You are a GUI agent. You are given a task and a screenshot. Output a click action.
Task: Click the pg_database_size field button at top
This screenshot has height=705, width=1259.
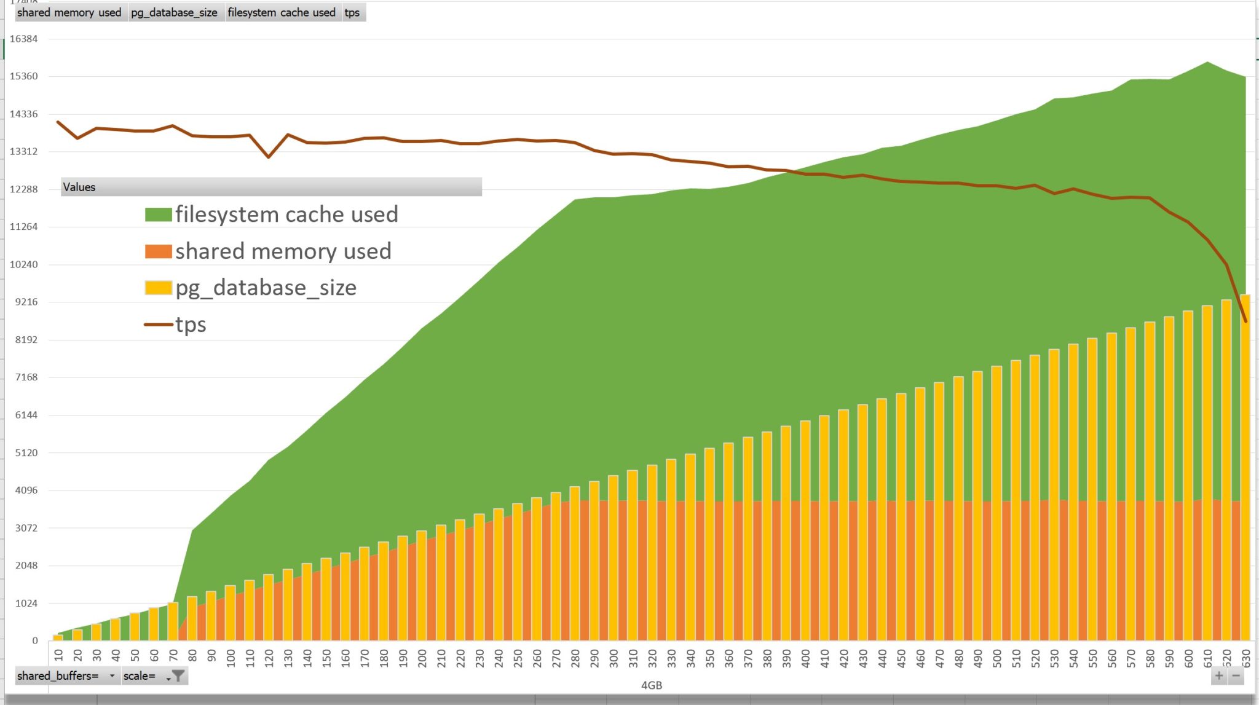pos(174,12)
